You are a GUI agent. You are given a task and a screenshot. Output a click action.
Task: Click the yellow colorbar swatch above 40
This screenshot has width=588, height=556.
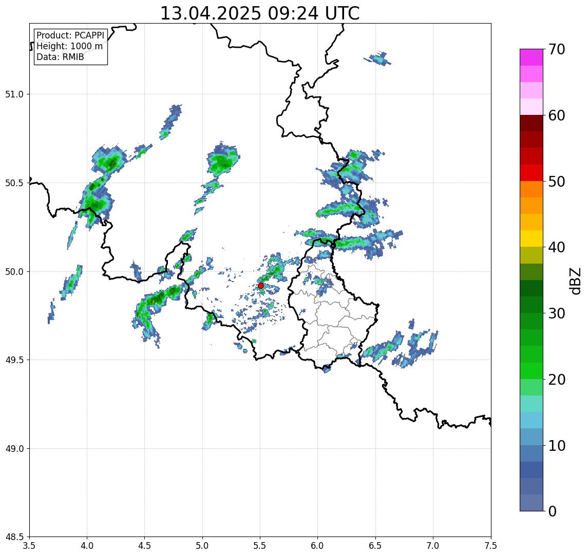[x=532, y=239]
